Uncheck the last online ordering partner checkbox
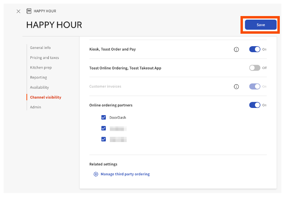 pos(103,139)
